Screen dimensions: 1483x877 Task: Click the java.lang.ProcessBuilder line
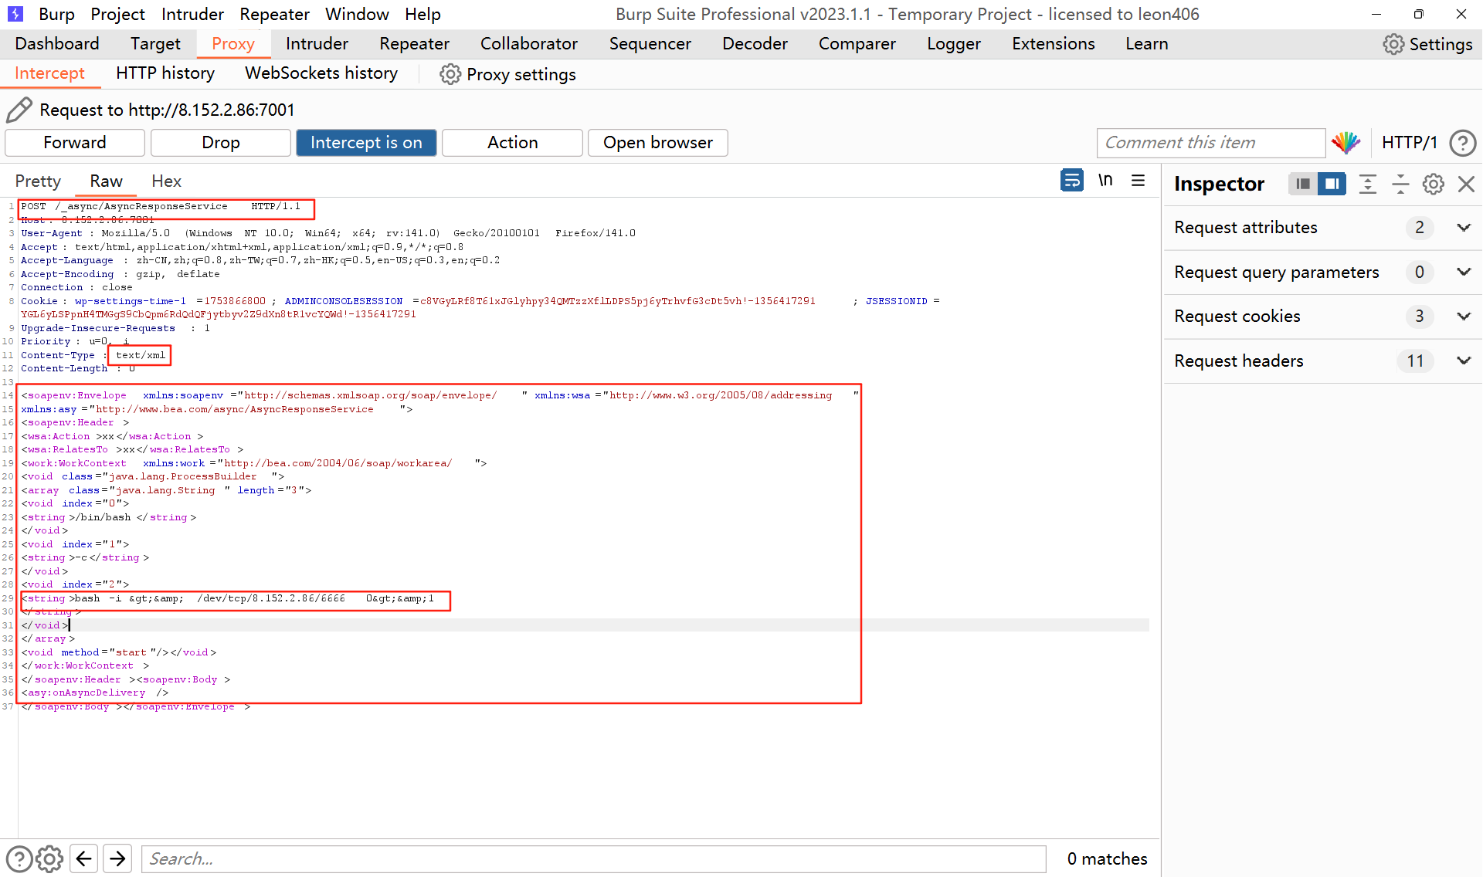point(153,476)
